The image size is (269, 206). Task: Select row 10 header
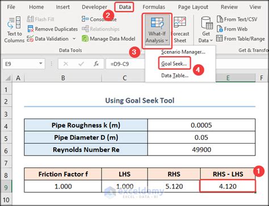(x=6, y=200)
